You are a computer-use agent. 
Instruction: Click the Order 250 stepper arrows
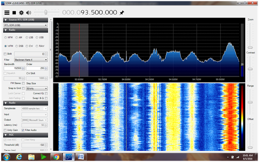coord(46,68)
